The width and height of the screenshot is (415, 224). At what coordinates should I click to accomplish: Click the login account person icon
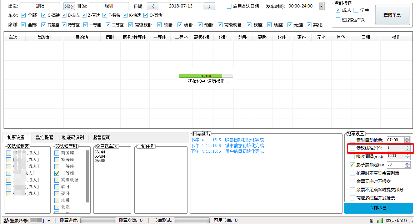pos(6,220)
